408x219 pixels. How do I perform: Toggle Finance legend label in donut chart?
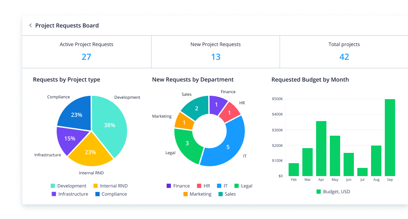point(181,186)
